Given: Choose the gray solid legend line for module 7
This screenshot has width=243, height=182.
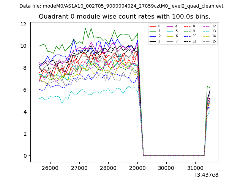Looking at the screenshot, I should (170, 41).
